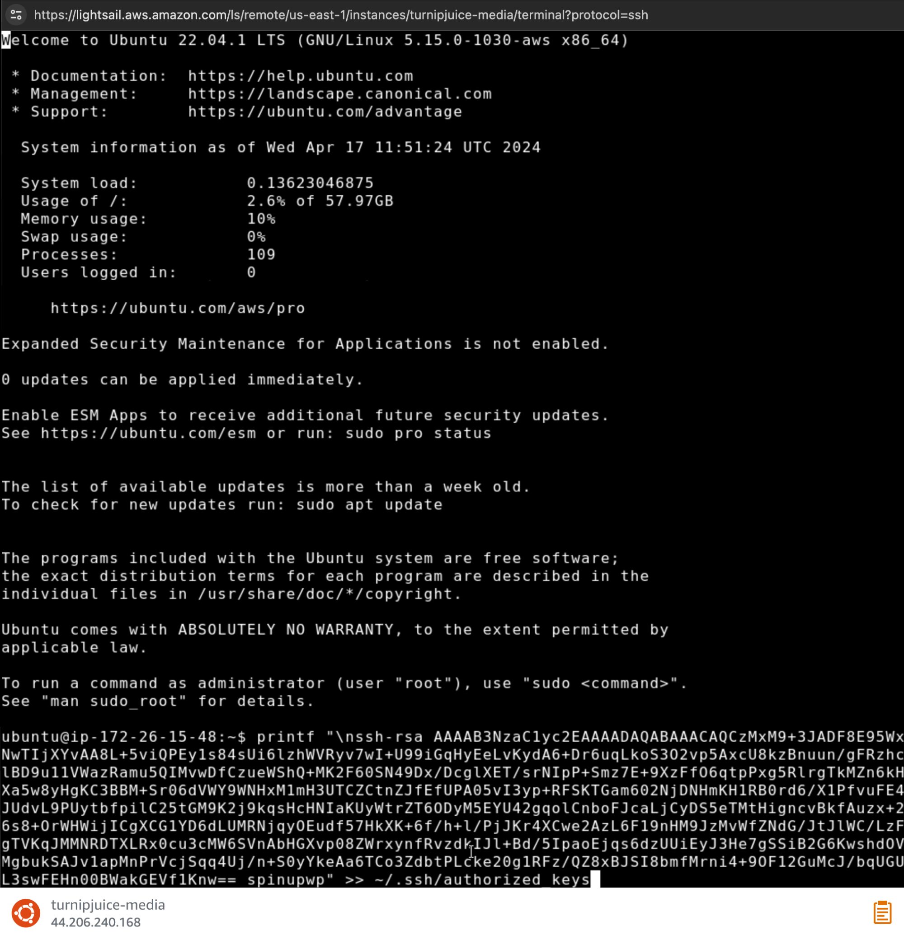The width and height of the screenshot is (904, 935).
Task: Click the Memory usage 10% value
Action: coord(261,219)
